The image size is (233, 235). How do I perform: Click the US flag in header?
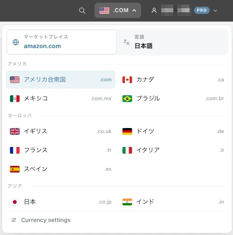point(104,10)
